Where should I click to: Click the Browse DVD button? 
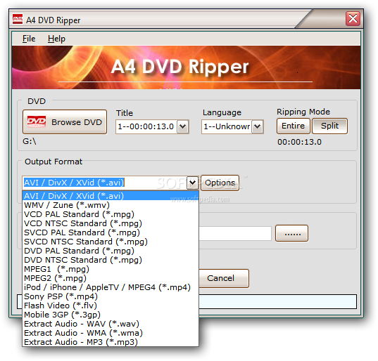click(x=65, y=122)
